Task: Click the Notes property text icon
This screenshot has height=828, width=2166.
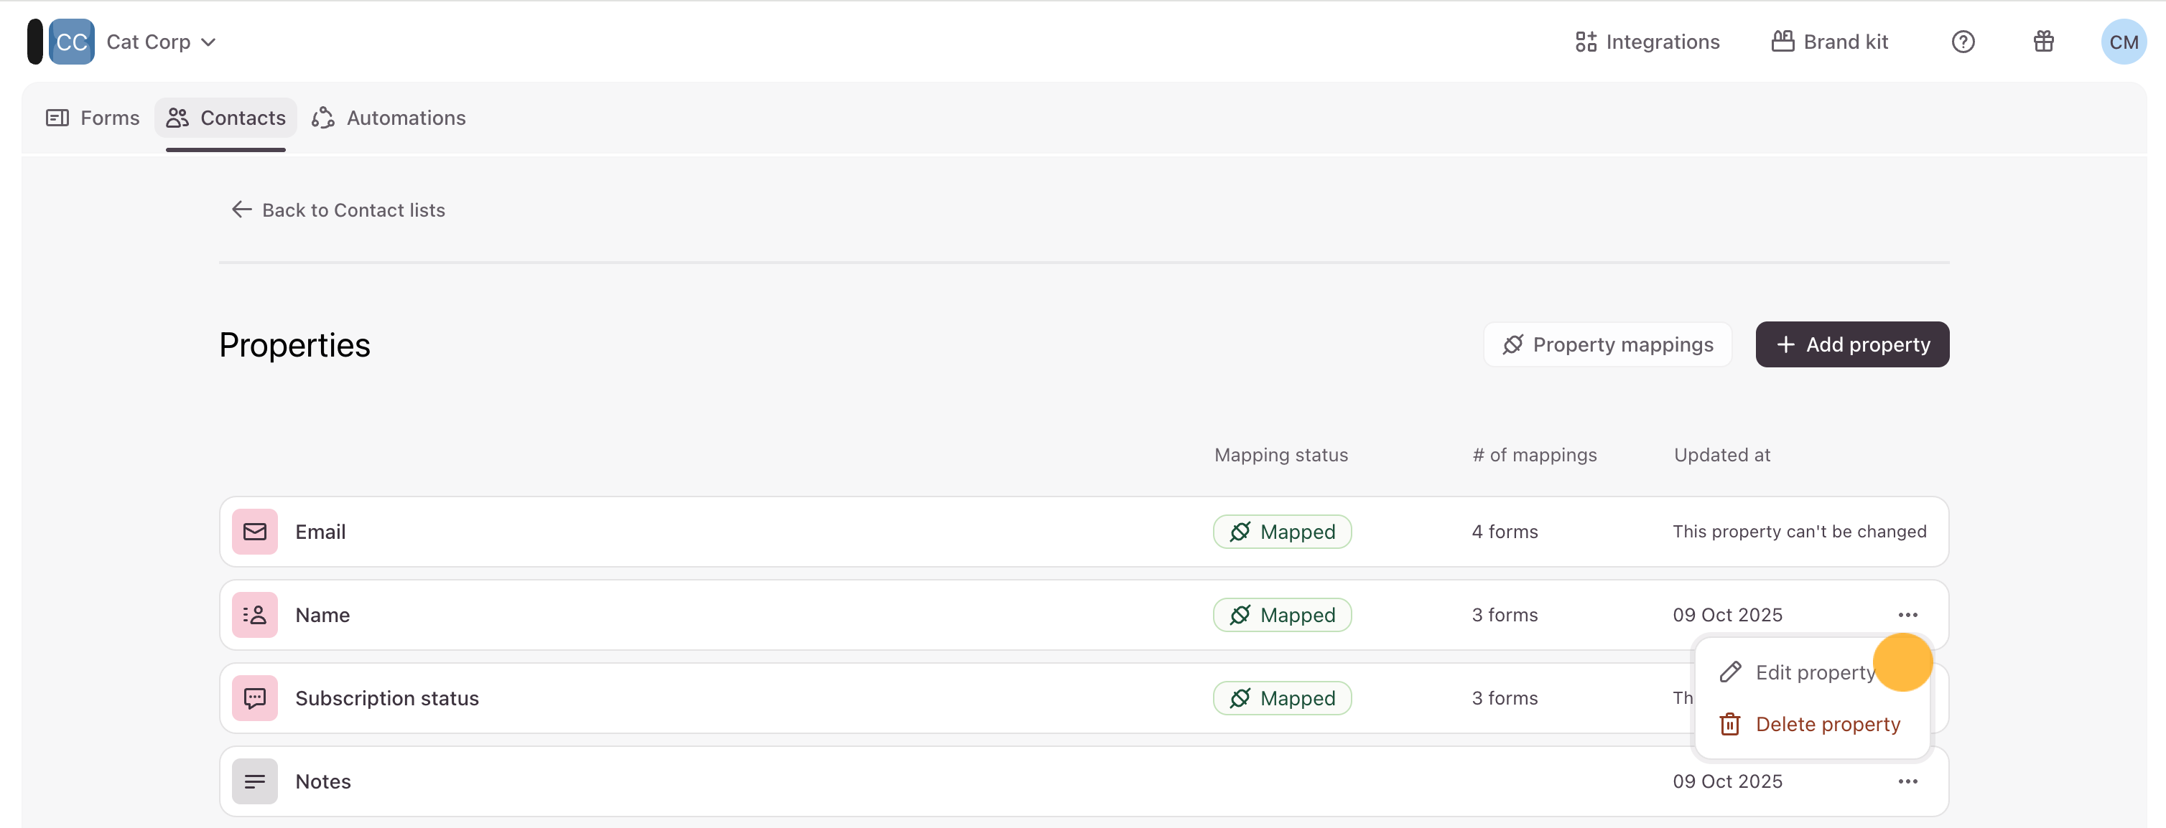Action: pos(255,781)
